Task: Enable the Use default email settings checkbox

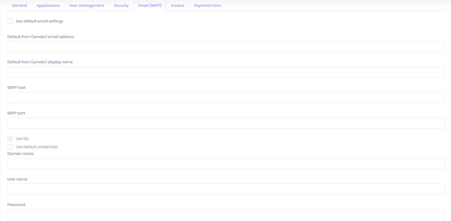Action: (10, 21)
